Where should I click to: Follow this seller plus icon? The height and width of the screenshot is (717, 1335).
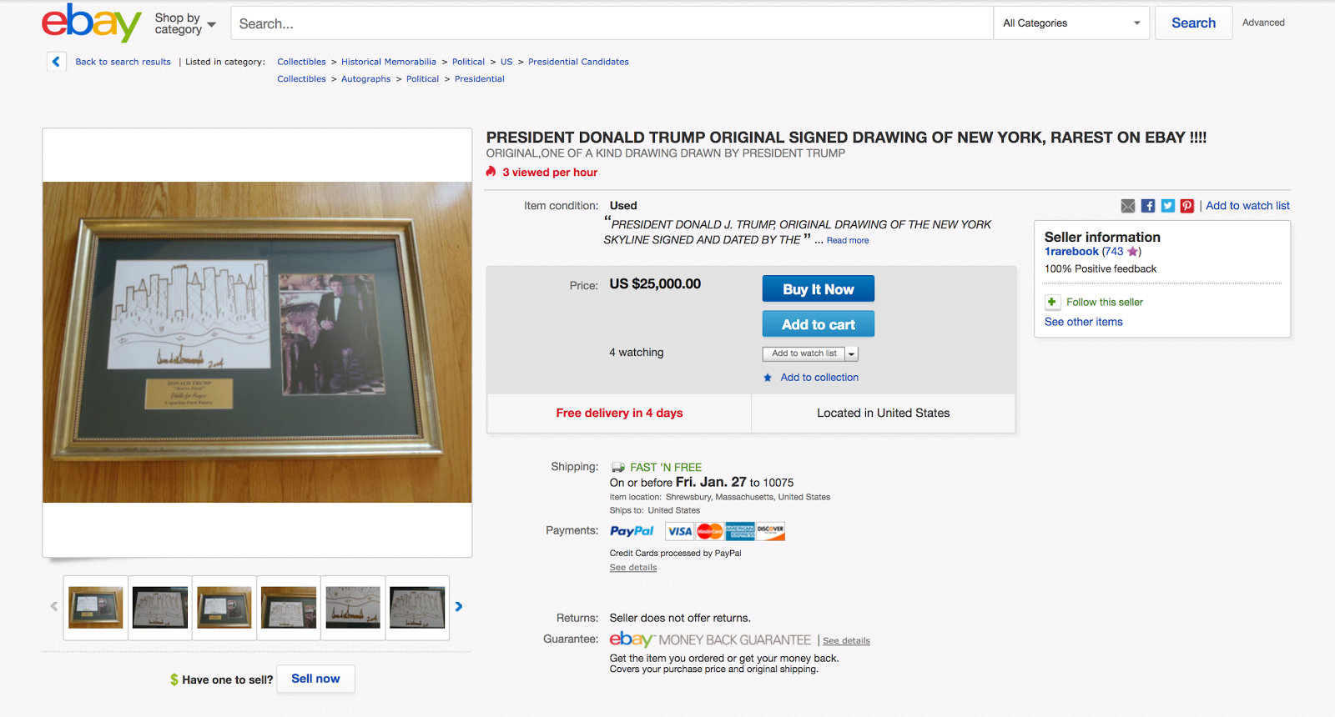[x=1052, y=302]
